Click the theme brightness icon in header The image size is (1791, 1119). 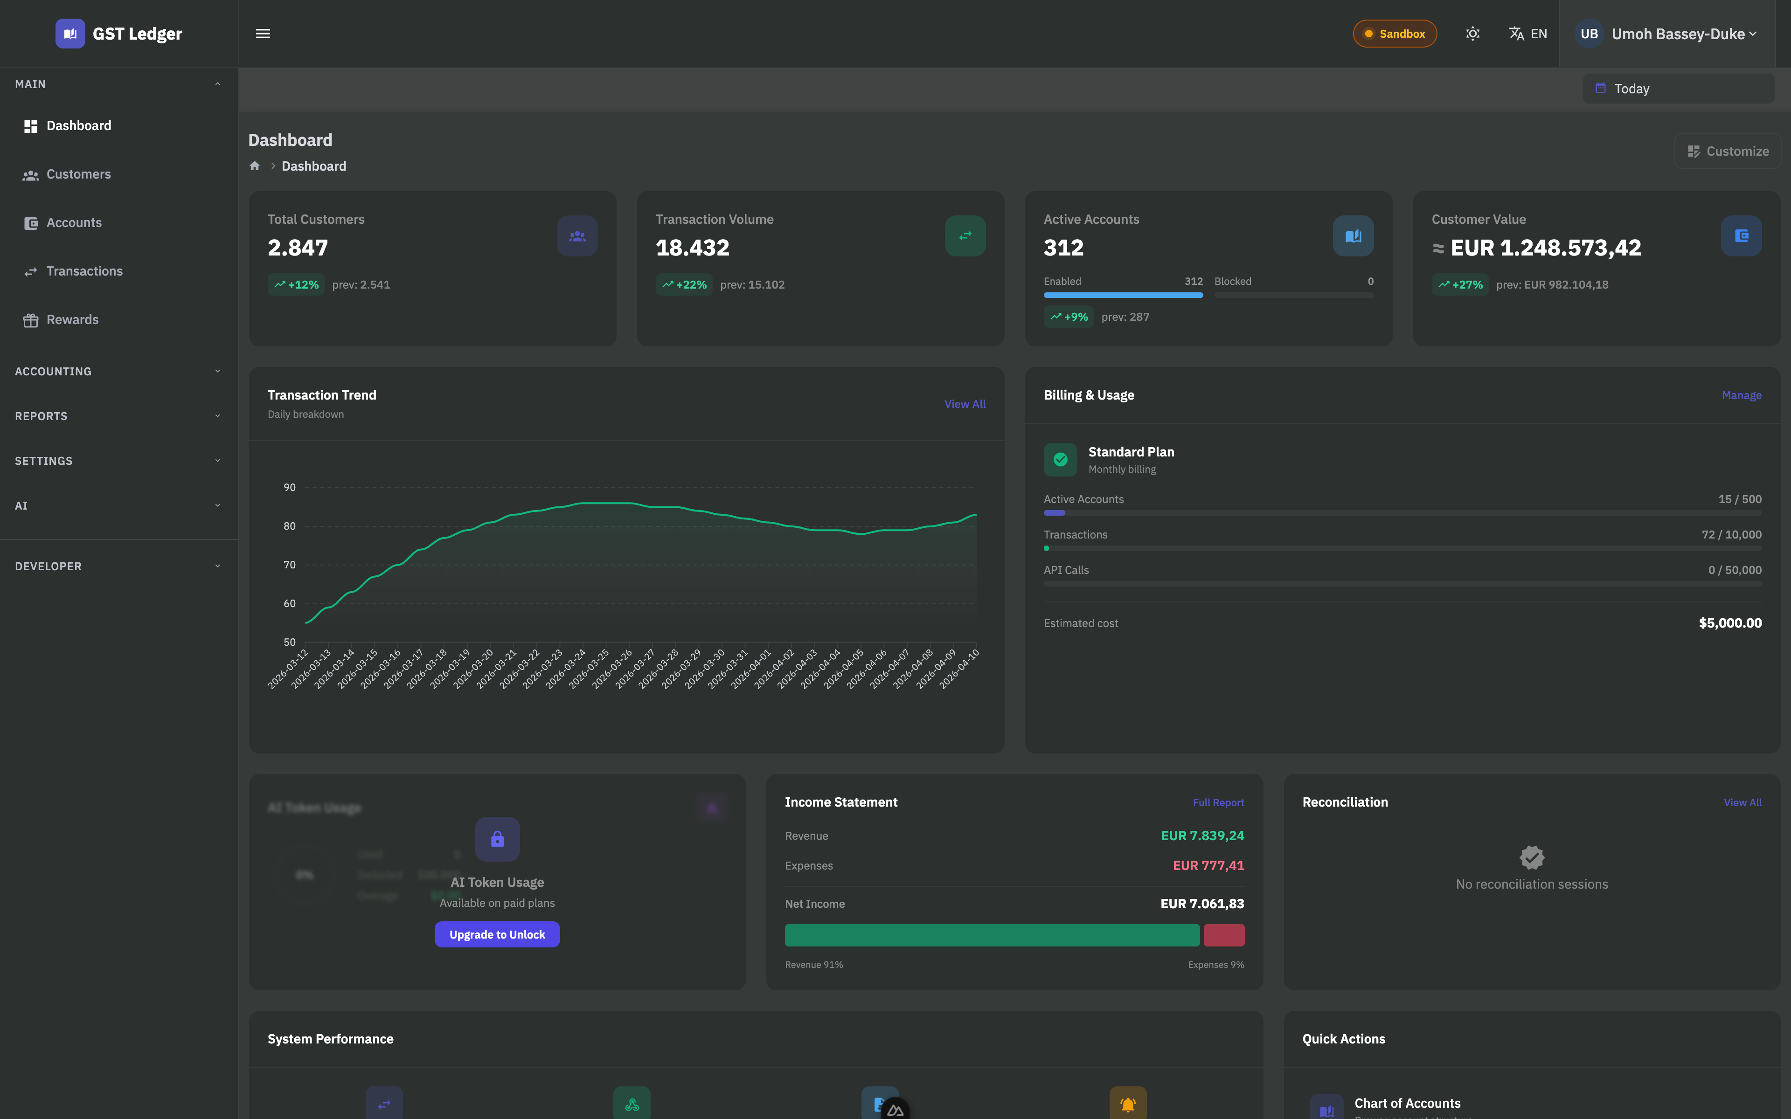(x=1472, y=33)
